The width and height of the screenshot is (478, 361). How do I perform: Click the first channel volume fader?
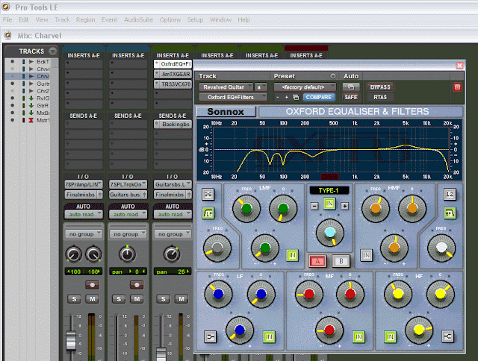[71, 339]
